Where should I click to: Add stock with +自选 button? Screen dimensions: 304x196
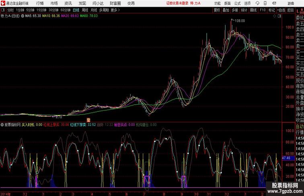point(281,10)
